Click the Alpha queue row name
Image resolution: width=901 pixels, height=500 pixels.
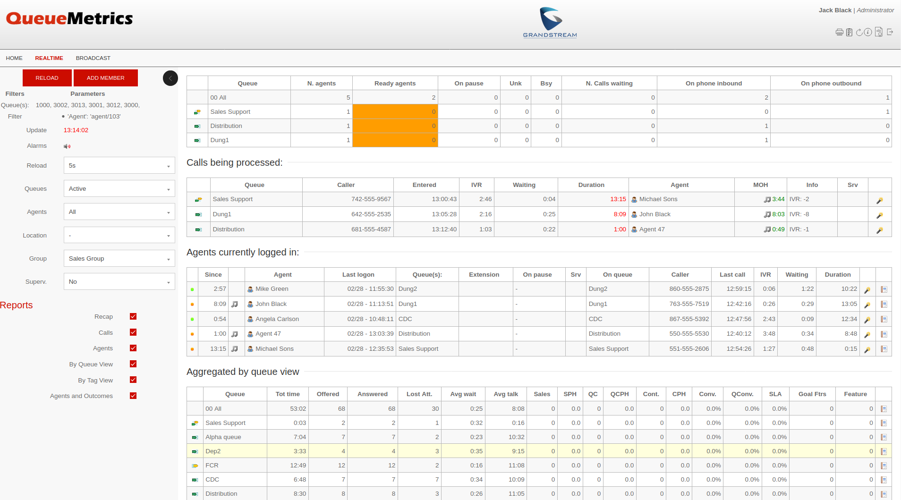223,437
